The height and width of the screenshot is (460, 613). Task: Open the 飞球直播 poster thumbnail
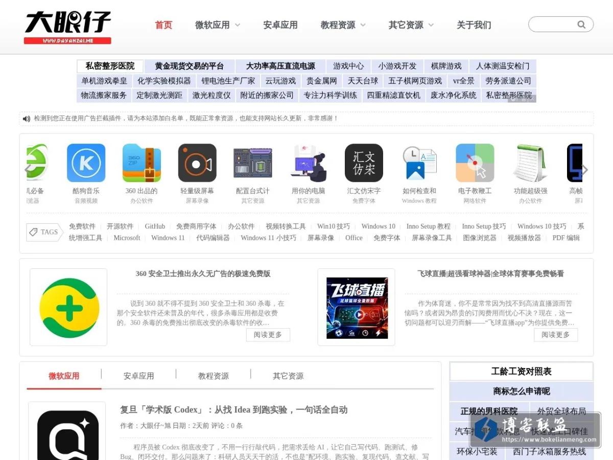tap(357, 307)
